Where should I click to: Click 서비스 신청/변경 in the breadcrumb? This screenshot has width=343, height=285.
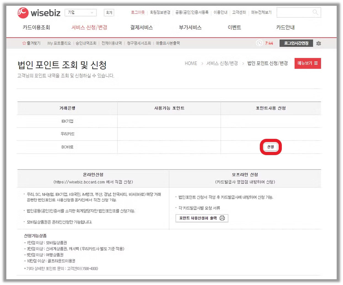(222, 63)
